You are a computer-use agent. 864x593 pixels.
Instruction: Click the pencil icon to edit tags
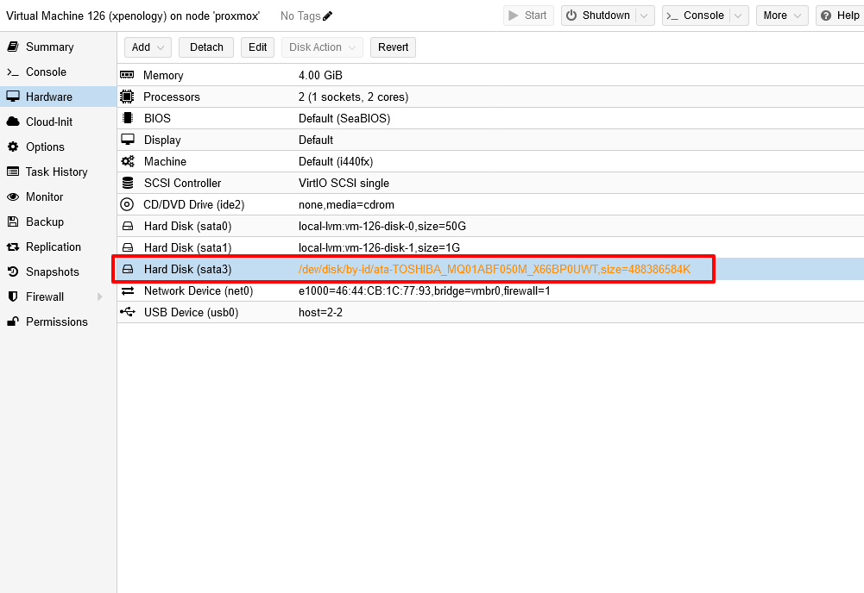(x=328, y=16)
